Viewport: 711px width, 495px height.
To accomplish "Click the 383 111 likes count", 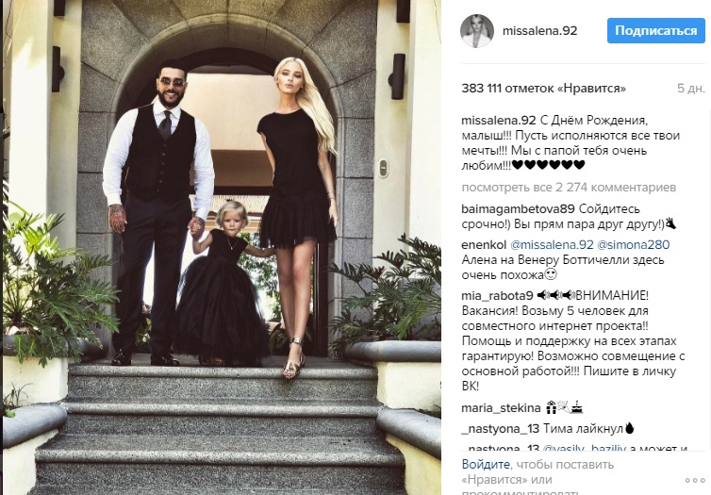I will point(544,89).
